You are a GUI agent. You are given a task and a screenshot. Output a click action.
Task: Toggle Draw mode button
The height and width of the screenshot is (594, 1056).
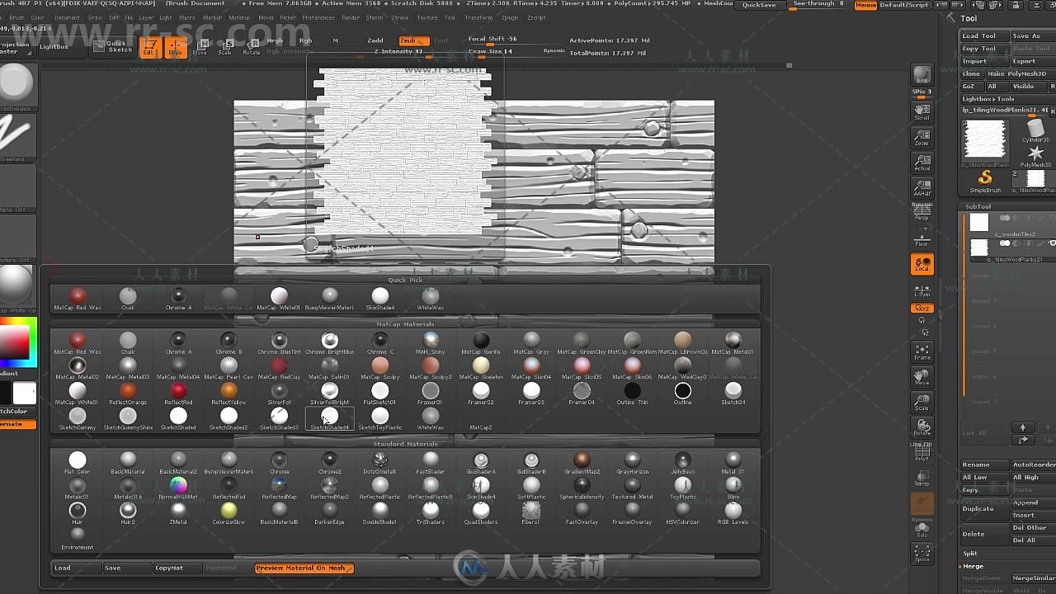175,48
